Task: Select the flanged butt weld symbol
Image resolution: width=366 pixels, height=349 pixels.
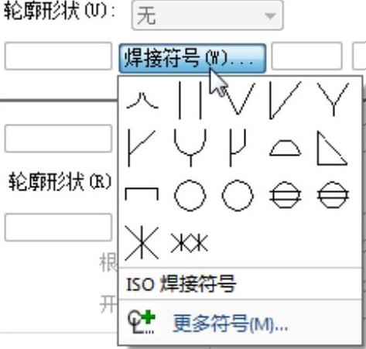Action: pos(142,101)
